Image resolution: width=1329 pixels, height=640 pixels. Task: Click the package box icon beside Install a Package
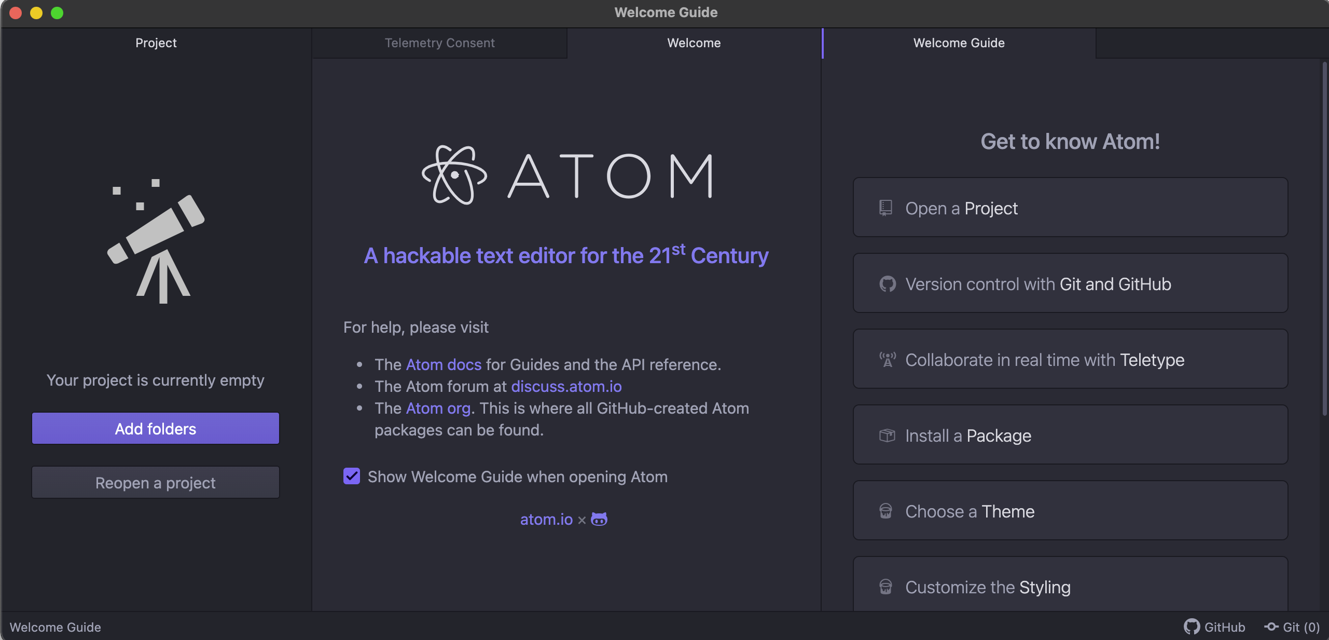887,435
